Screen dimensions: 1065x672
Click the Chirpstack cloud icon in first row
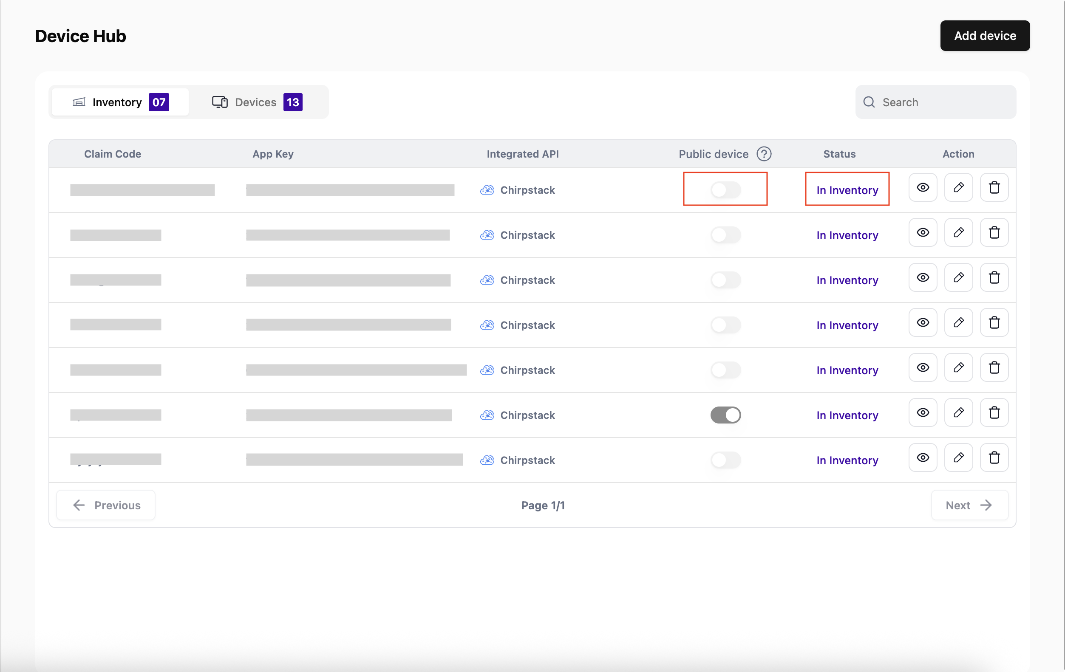click(x=487, y=190)
